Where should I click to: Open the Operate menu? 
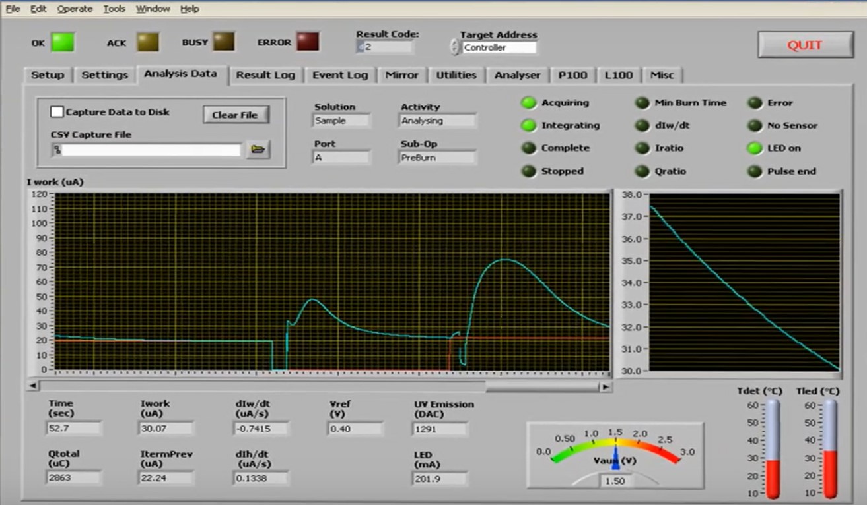(75, 9)
